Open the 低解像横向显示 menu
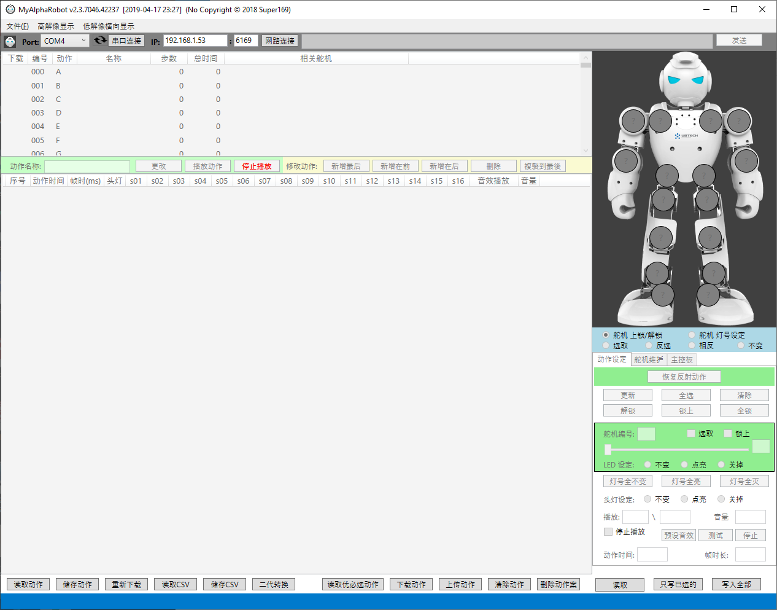This screenshot has height=610, width=777. tap(109, 26)
